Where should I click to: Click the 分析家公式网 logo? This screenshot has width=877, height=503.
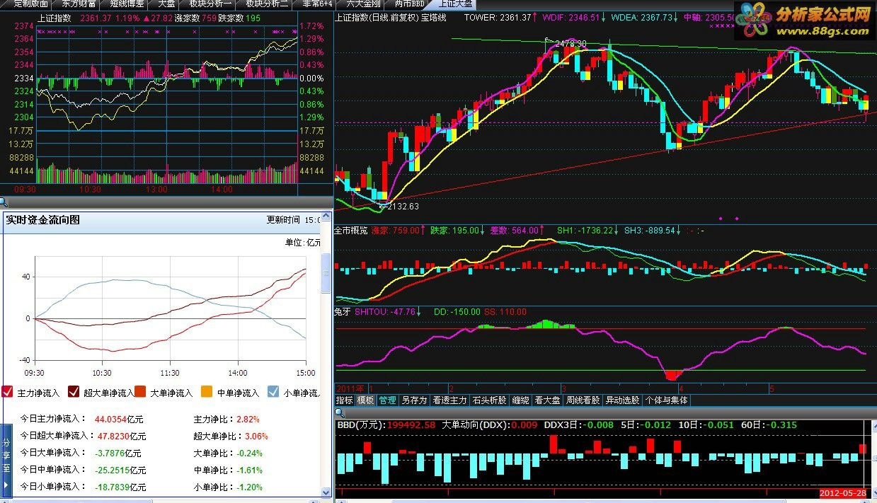coord(805,21)
